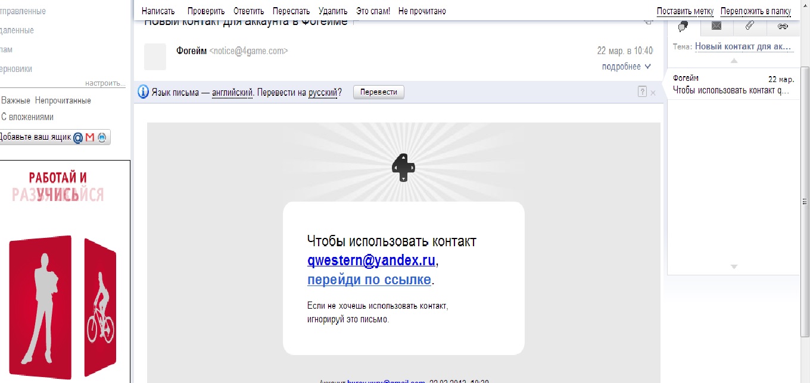
Task: Open the С вложениями filter
Action: (x=27, y=117)
